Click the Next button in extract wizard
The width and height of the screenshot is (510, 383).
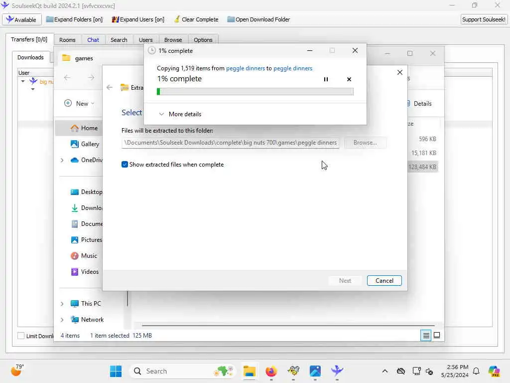tap(345, 280)
